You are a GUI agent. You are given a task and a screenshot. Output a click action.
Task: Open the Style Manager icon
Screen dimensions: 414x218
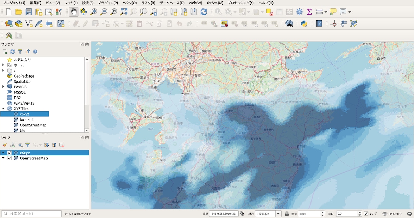[59, 12]
